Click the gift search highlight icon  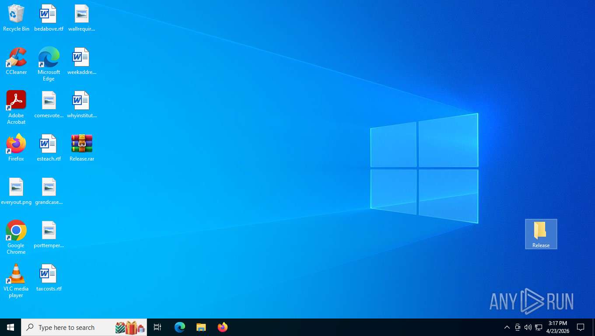click(x=130, y=327)
